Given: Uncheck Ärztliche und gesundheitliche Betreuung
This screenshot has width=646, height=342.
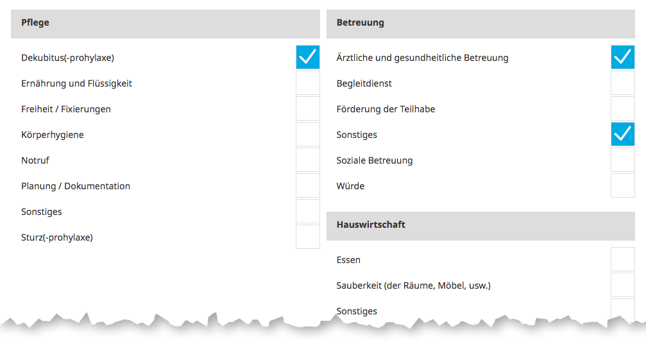Looking at the screenshot, I should tap(623, 57).
